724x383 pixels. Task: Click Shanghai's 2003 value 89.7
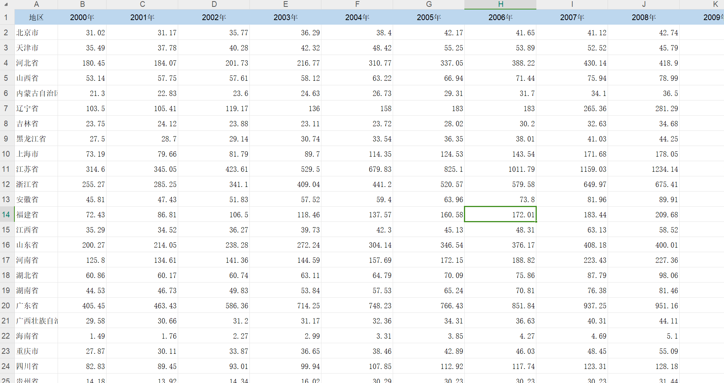(x=286, y=154)
